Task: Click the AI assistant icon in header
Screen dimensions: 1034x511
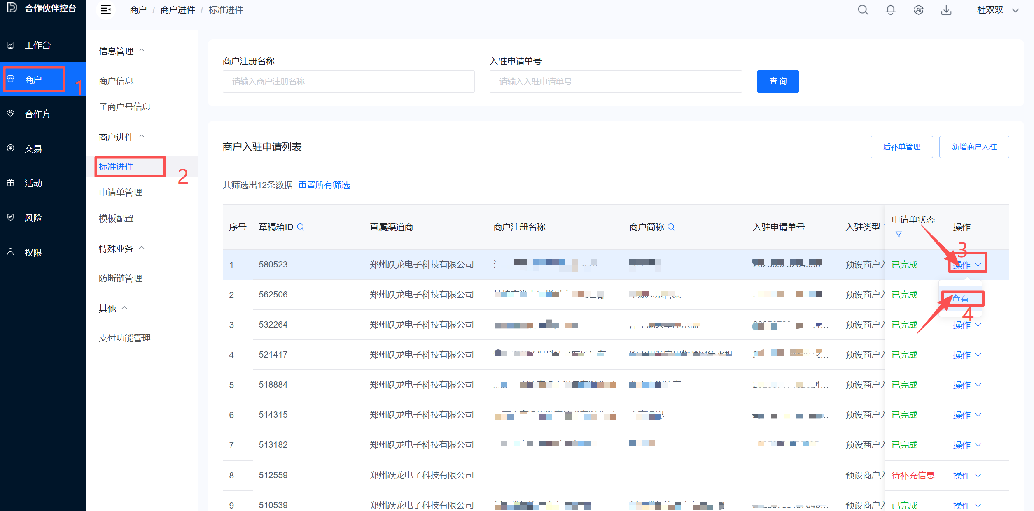Action: (918, 10)
